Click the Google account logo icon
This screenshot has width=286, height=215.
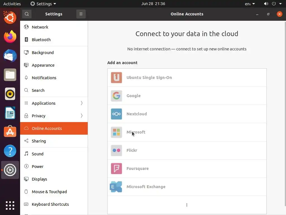coord(116,96)
